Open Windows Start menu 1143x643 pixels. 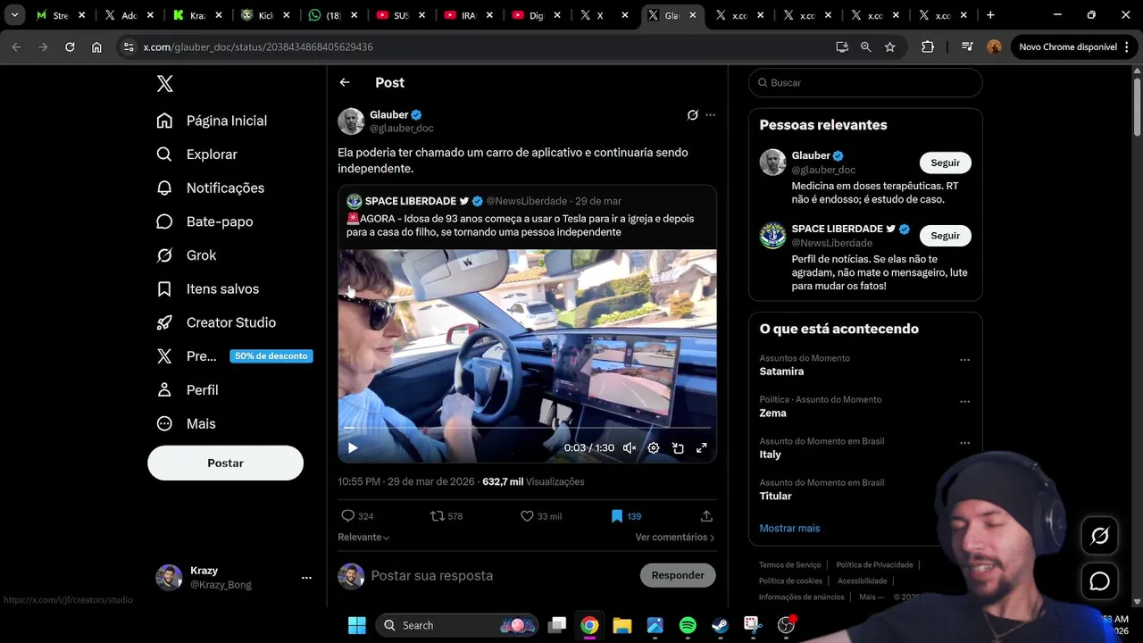[357, 625]
